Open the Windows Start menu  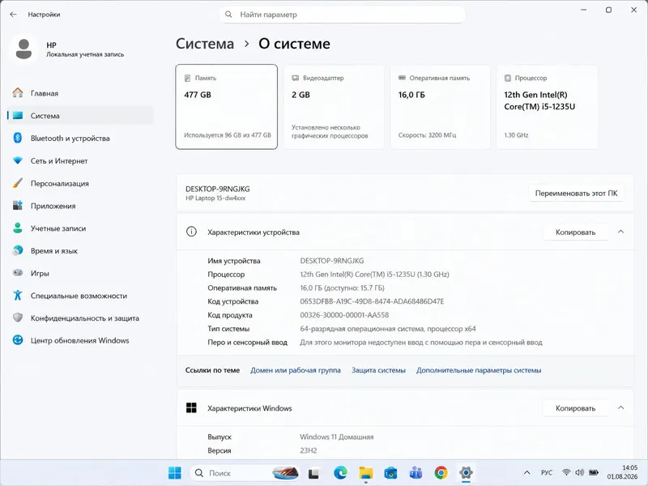(x=175, y=473)
